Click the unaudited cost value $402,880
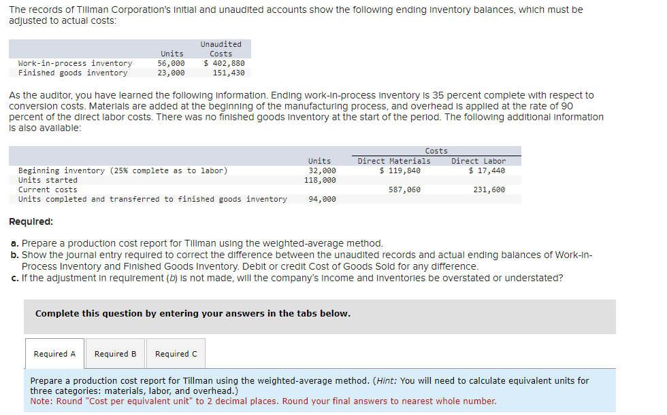The height and width of the screenshot is (415, 667). pyautogui.click(x=226, y=63)
